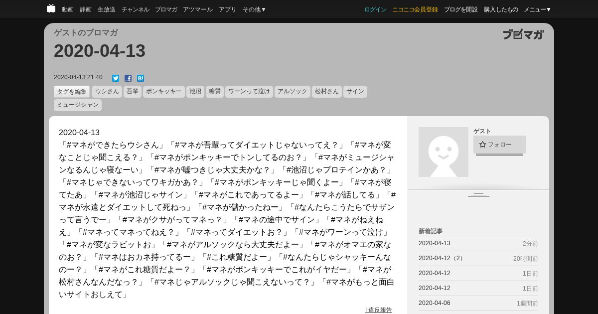The width and height of the screenshot is (598, 314).
Task: Bookmark with Hatena B! icon
Action: pos(141,78)
